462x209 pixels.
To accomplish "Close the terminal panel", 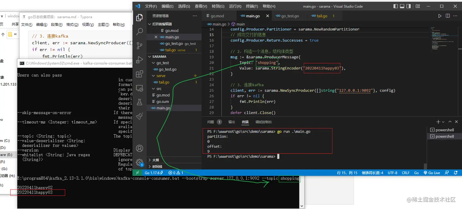I will [457, 122].
